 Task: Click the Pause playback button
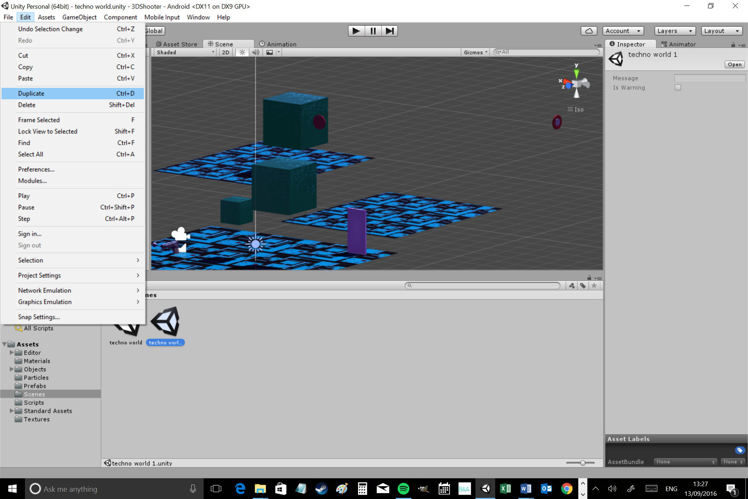[x=373, y=31]
